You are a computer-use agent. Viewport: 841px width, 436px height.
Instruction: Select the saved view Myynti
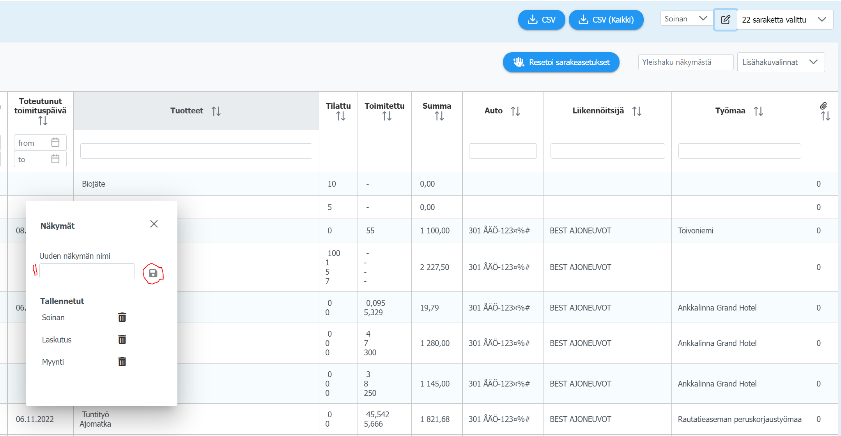[x=53, y=362]
